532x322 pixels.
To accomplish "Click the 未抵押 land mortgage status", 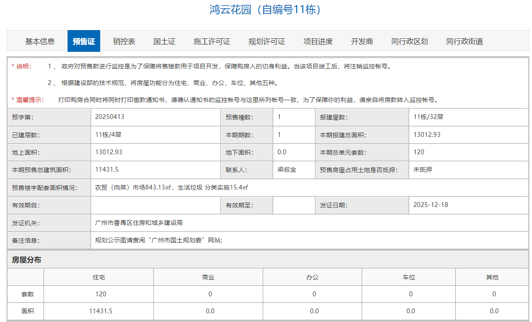I will [423, 169].
